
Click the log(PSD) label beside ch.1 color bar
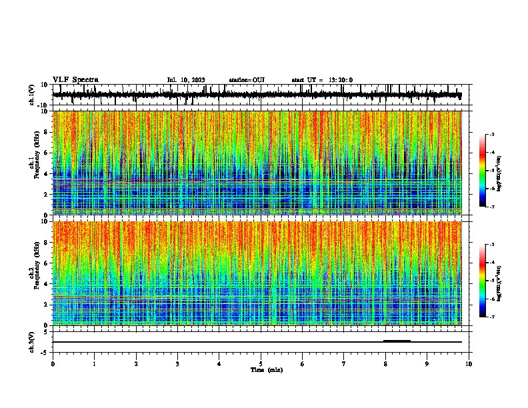(x=499, y=174)
